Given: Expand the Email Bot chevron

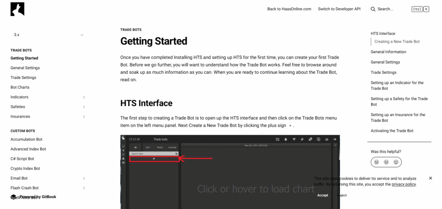Looking at the screenshot, I should click(84, 178).
